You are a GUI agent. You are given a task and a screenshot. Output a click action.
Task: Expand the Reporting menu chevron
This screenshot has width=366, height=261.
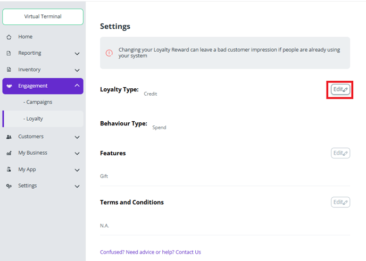[77, 54]
